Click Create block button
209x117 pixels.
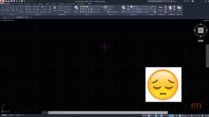pos(110,6)
